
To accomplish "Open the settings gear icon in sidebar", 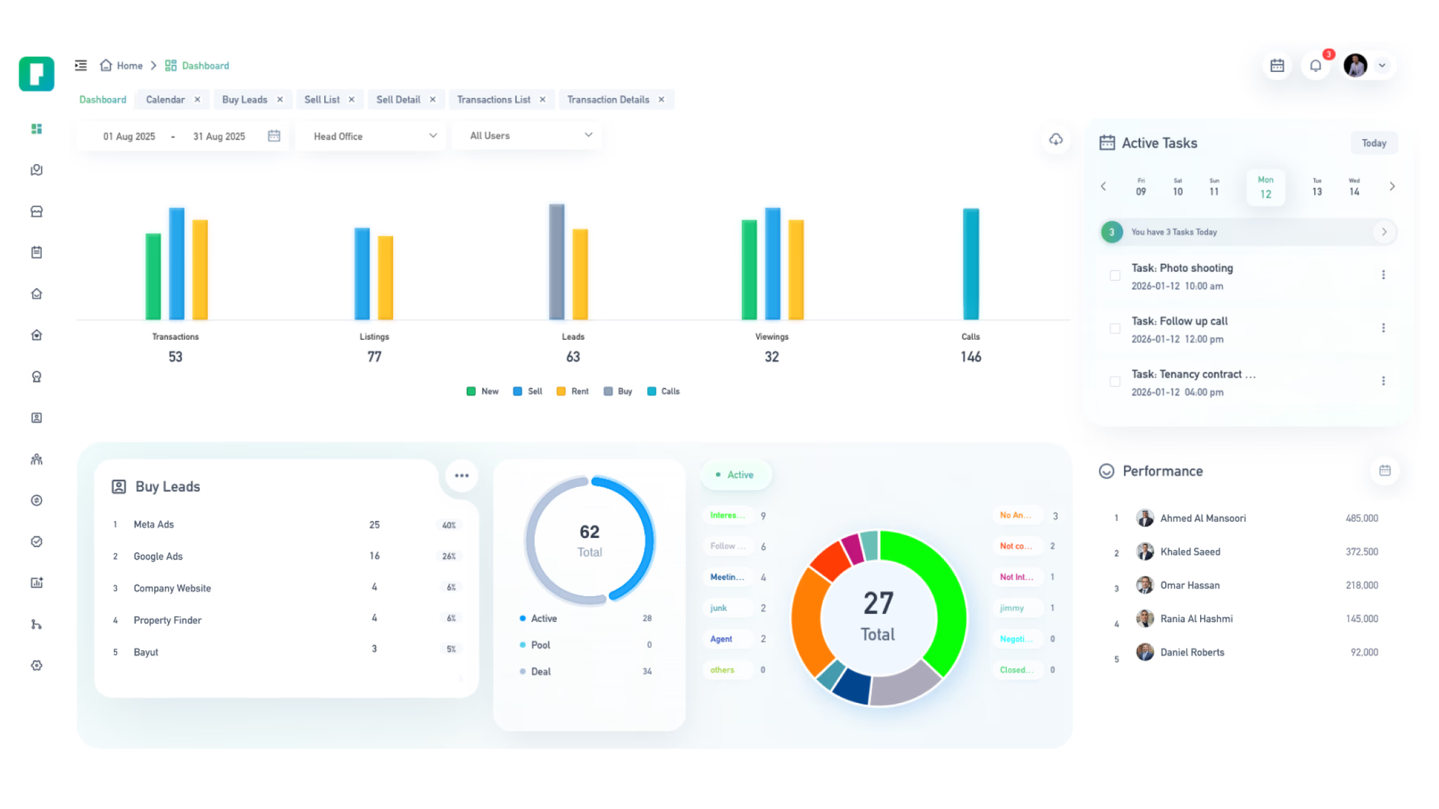I will (x=37, y=665).
